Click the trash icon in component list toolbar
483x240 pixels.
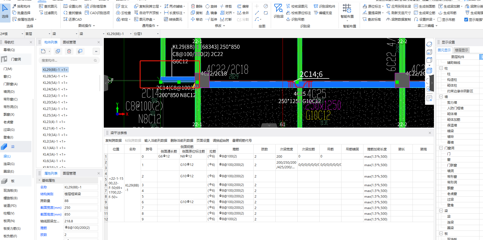pyautogui.click(x=69, y=51)
